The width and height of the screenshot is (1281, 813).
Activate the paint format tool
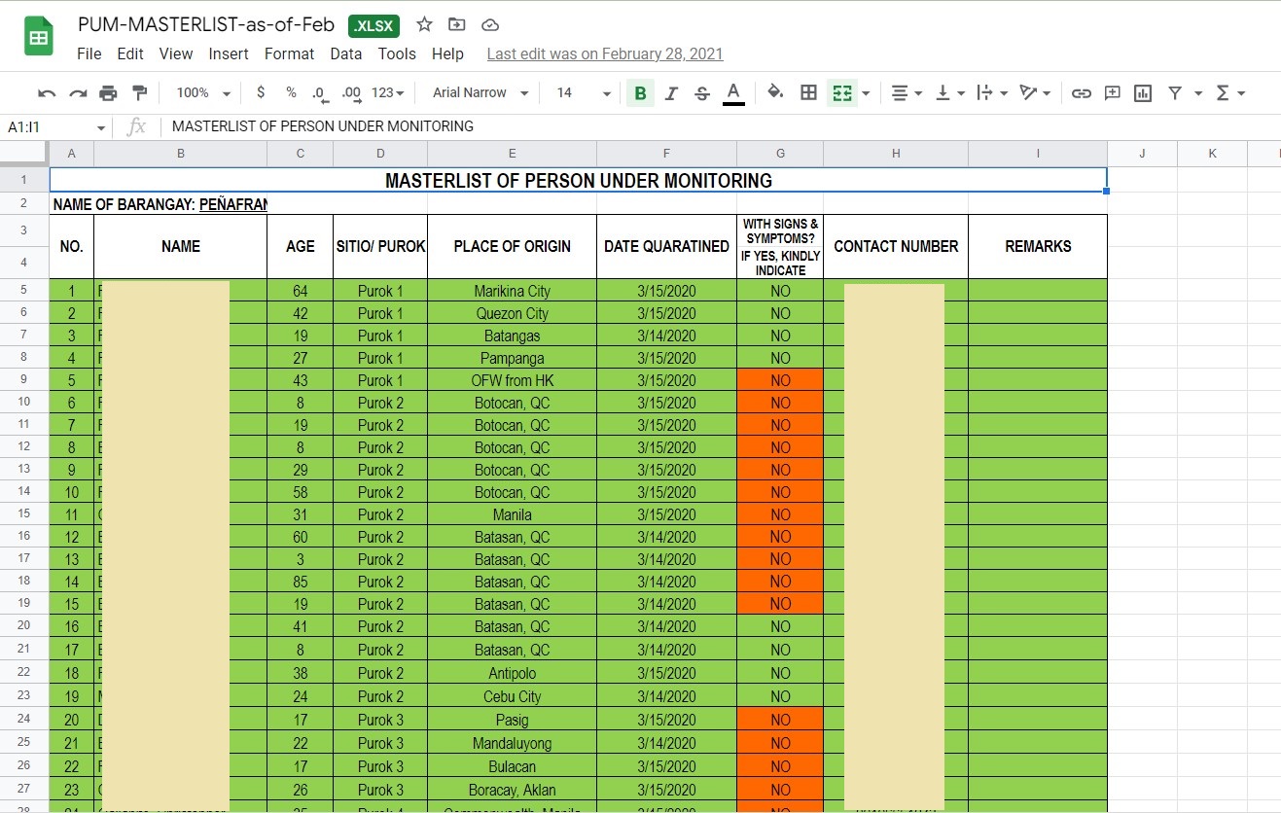click(x=139, y=93)
